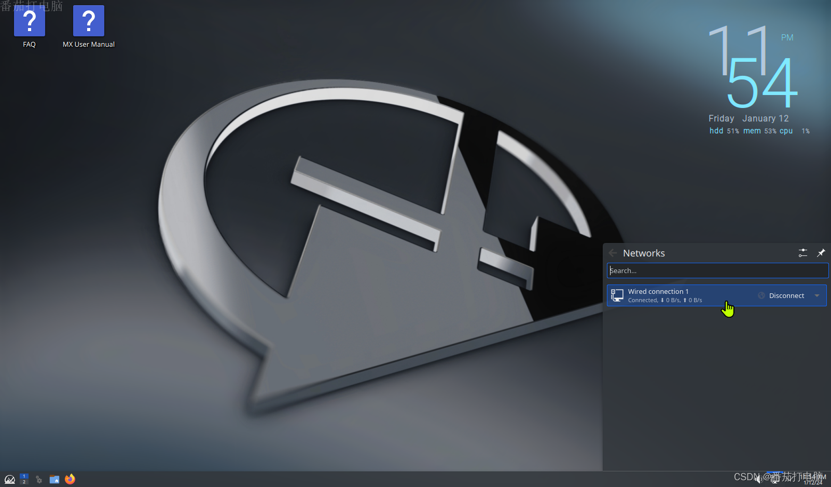Open the MX application launcher menu
This screenshot has height=487, width=831.
click(10, 479)
